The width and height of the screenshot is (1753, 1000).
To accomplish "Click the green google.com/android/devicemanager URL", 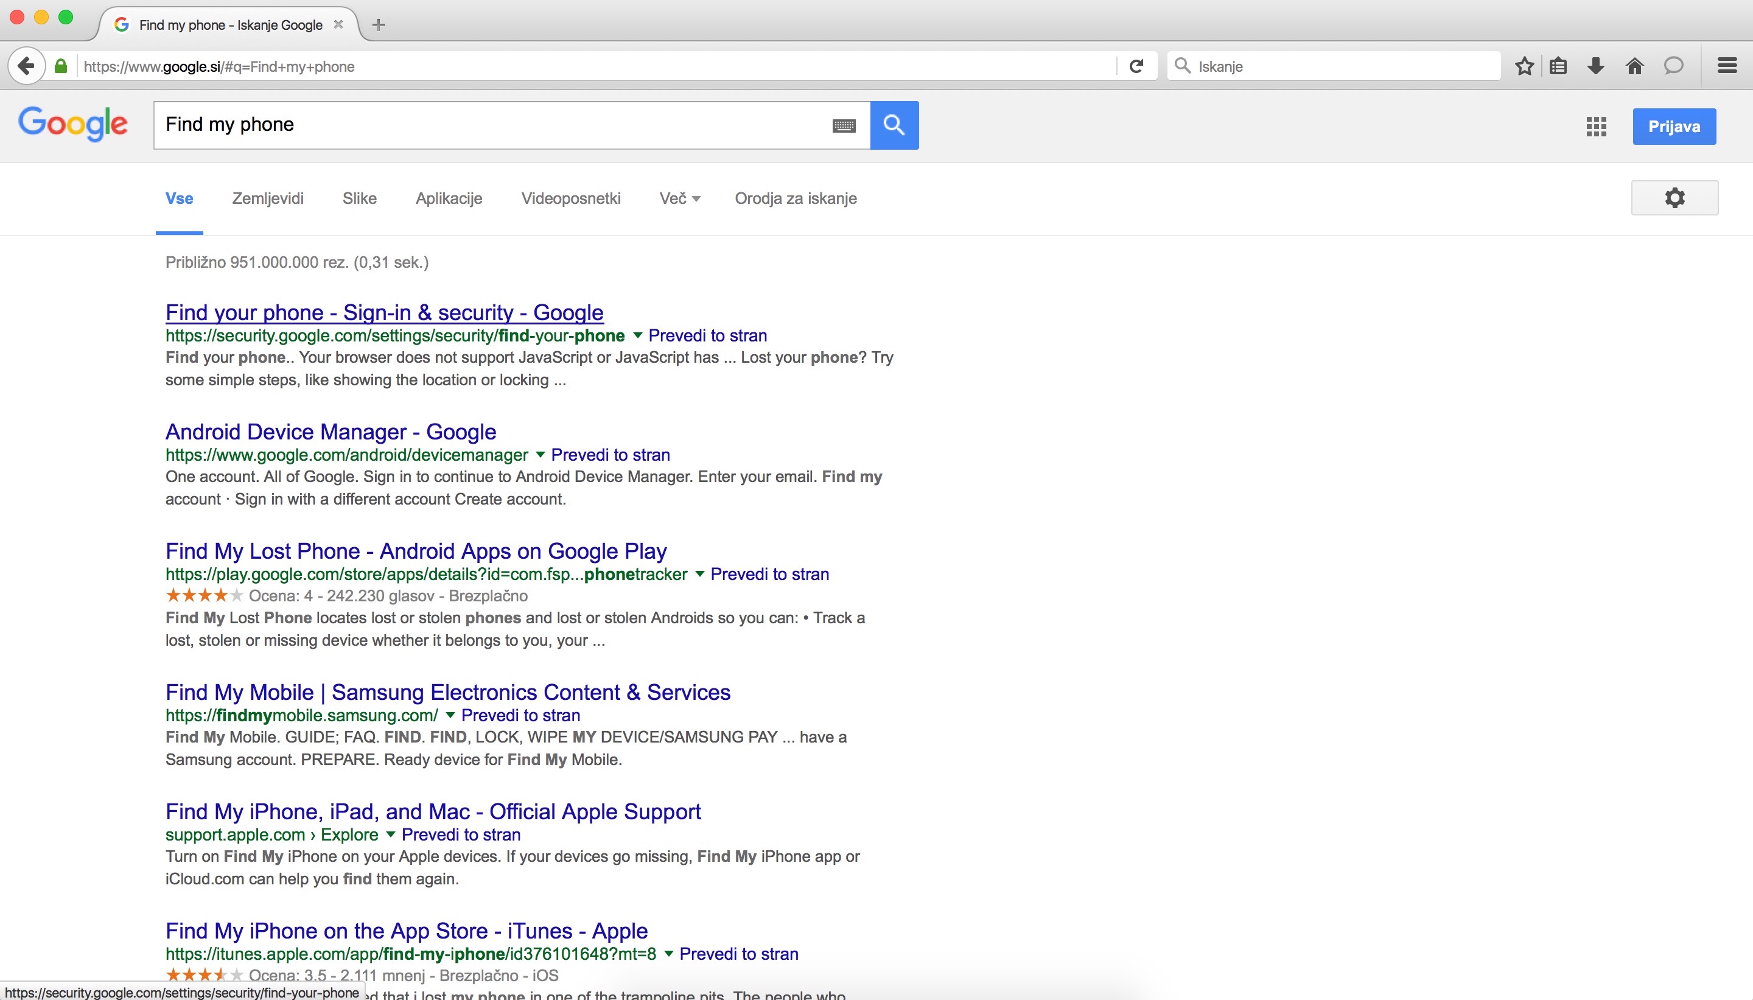I will (x=347, y=455).
